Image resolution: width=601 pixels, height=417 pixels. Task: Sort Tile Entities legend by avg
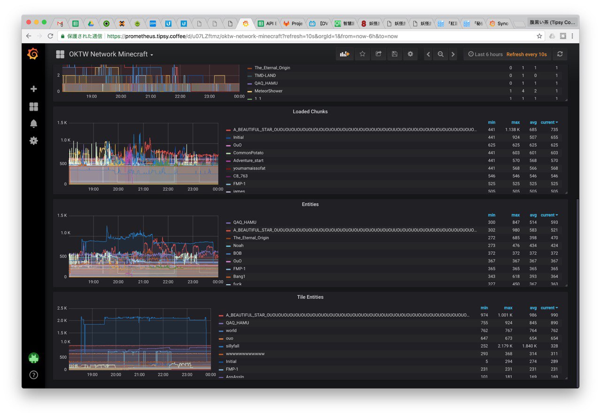pos(533,308)
